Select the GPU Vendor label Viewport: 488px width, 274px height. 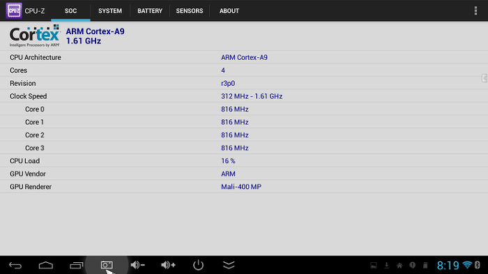pyautogui.click(x=28, y=174)
